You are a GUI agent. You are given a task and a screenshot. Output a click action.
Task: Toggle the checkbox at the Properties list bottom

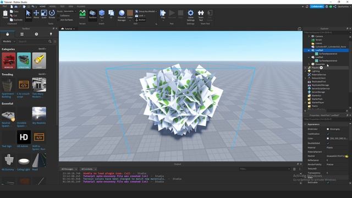tap(328, 182)
